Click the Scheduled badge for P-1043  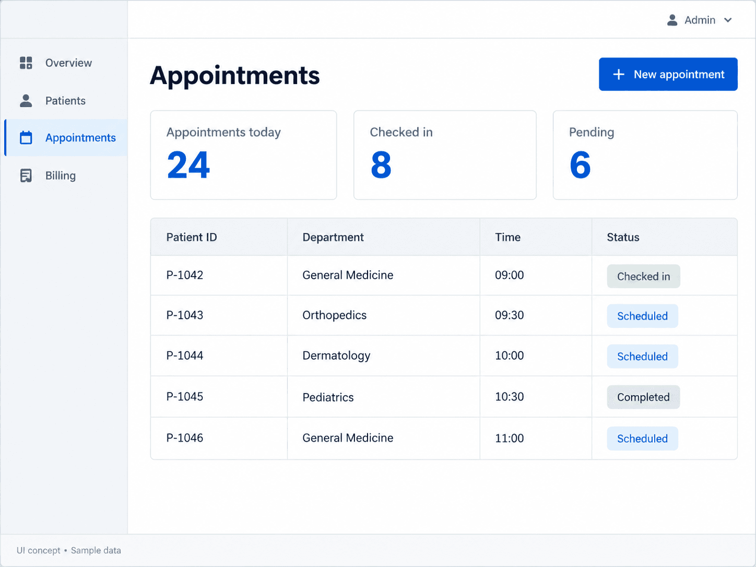(x=642, y=316)
